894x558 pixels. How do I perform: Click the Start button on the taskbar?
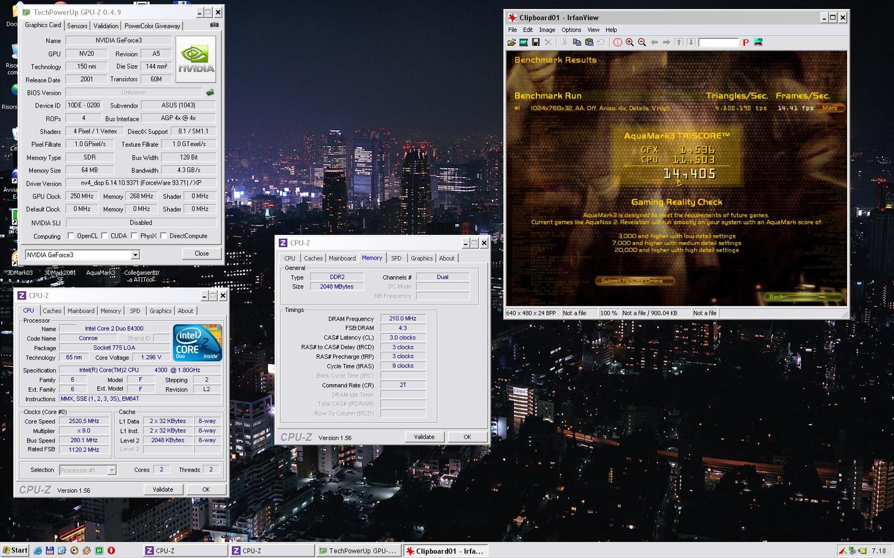(x=15, y=551)
